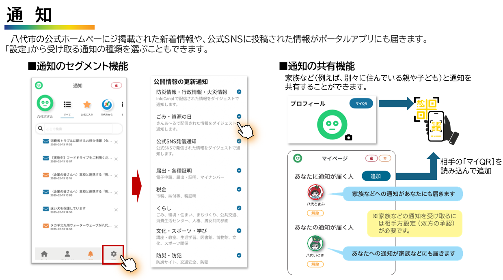The image size is (503, 280).
Task: Tap the 市 badge on マイページ header
Action: click(x=385, y=158)
